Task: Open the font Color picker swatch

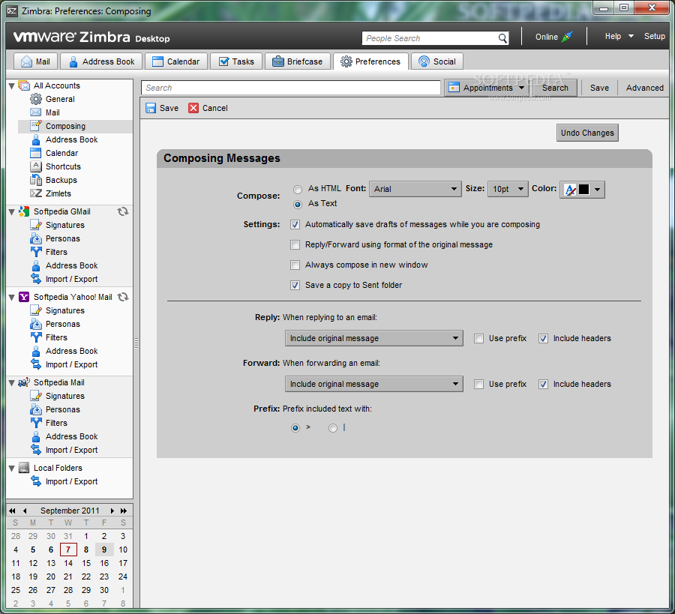Action: pos(582,190)
